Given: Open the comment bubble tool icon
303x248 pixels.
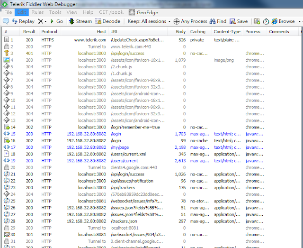Looking at the screenshot, I should tap(6, 21).
